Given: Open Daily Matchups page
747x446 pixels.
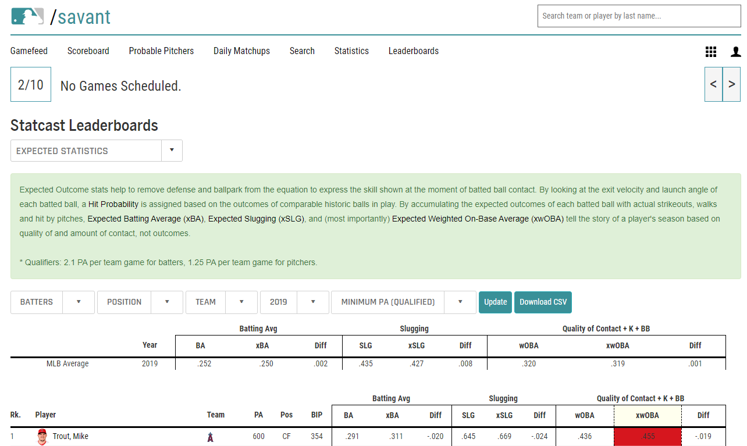Looking at the screenshot, I should click(241, 51).
